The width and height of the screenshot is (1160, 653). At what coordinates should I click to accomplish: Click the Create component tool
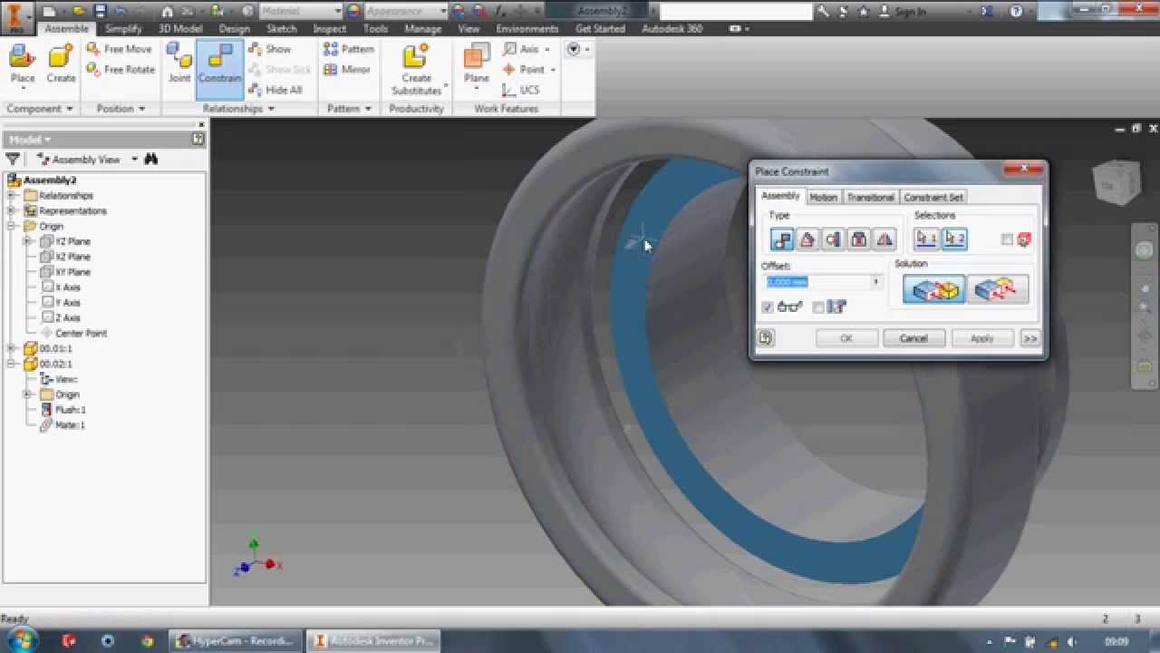61,65
